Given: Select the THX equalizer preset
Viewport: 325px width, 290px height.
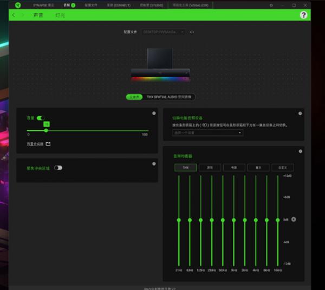Looking at the screenshot, I should click(x=185, y=167).
